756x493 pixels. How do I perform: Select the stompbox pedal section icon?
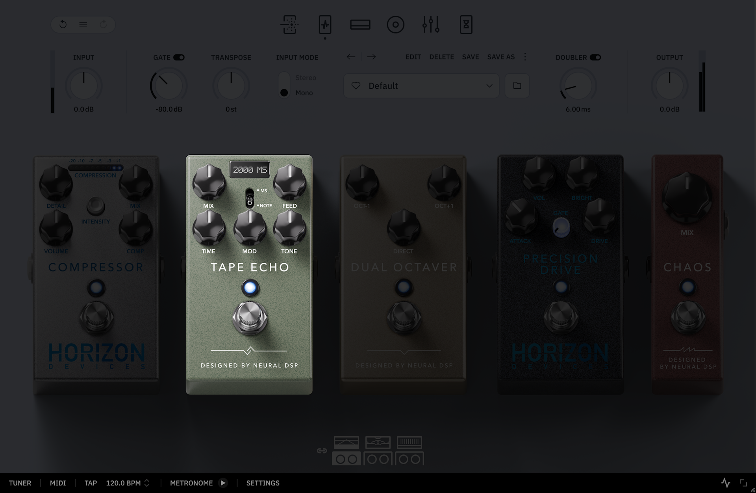click(325, 24)
